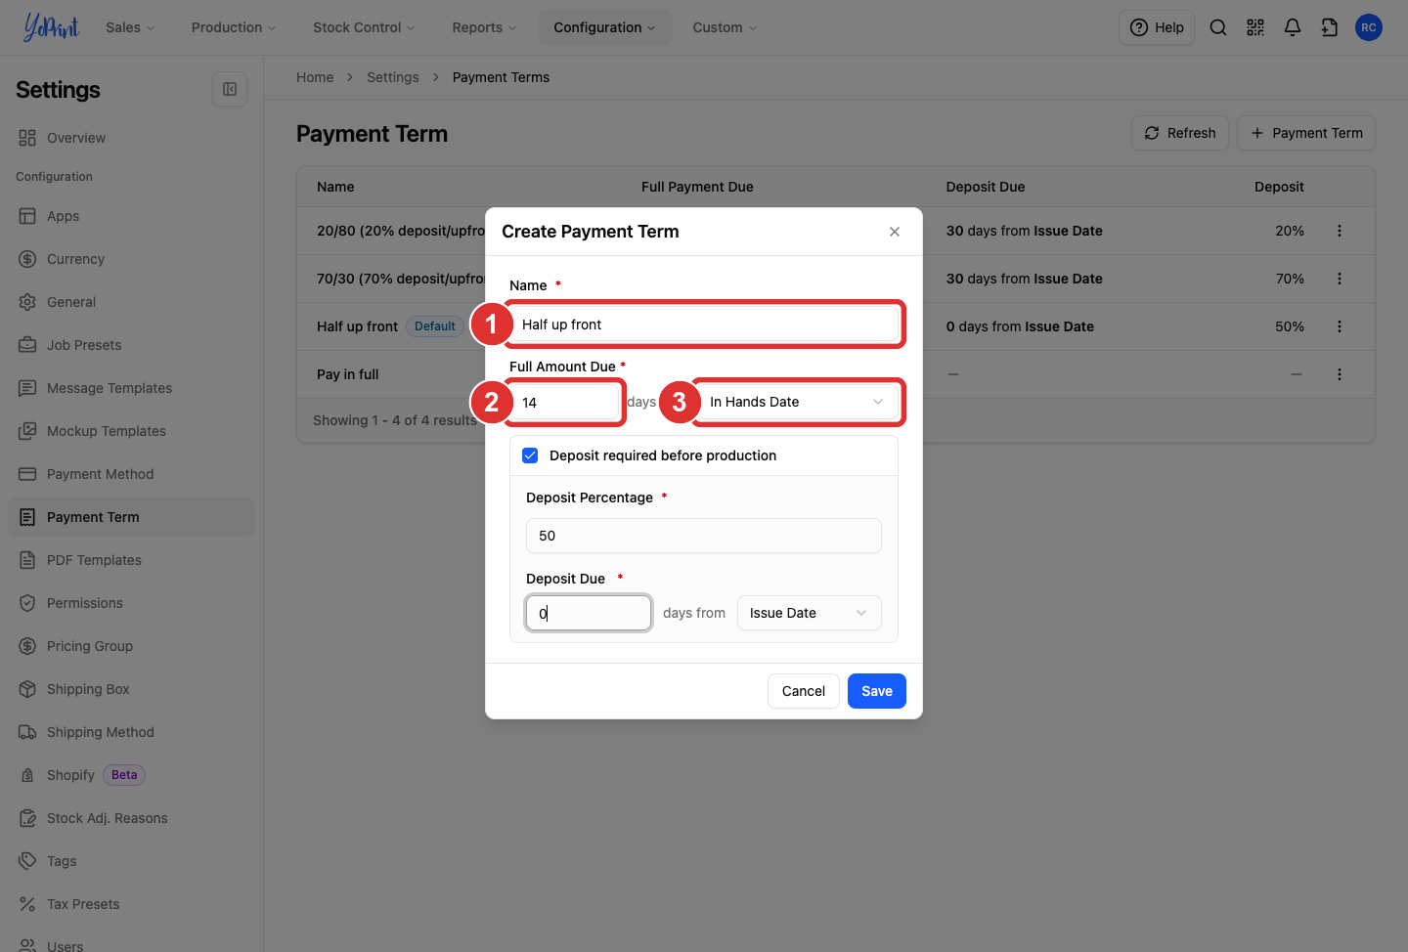
Task: Open row menu for Half up front
Action: point(1340,326)
